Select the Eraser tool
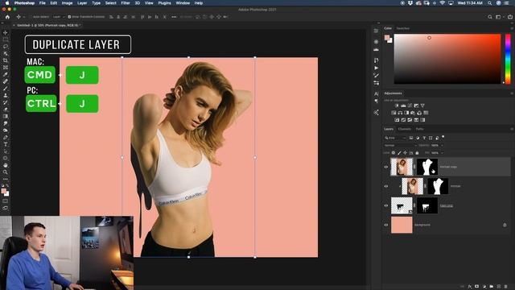 (6, 110)
